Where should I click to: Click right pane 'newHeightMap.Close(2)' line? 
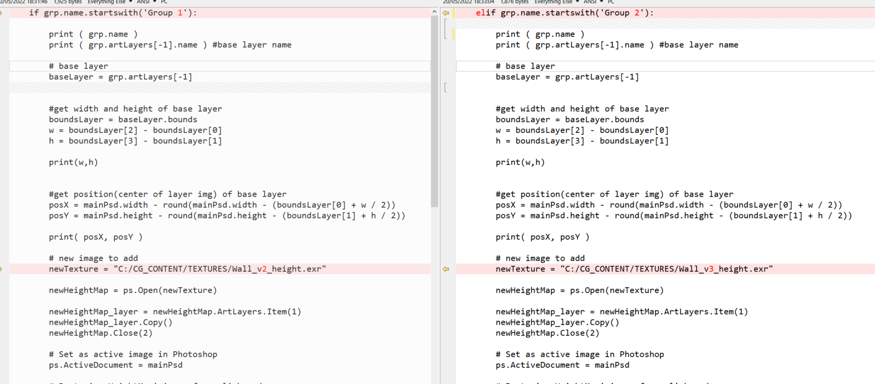pyautogui.click(x=548, y=333)
